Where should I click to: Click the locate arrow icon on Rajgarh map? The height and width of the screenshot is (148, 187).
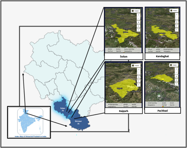pos(139,85)
